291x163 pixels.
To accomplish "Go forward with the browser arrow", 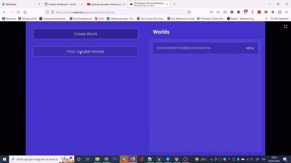I will (11, 12).
